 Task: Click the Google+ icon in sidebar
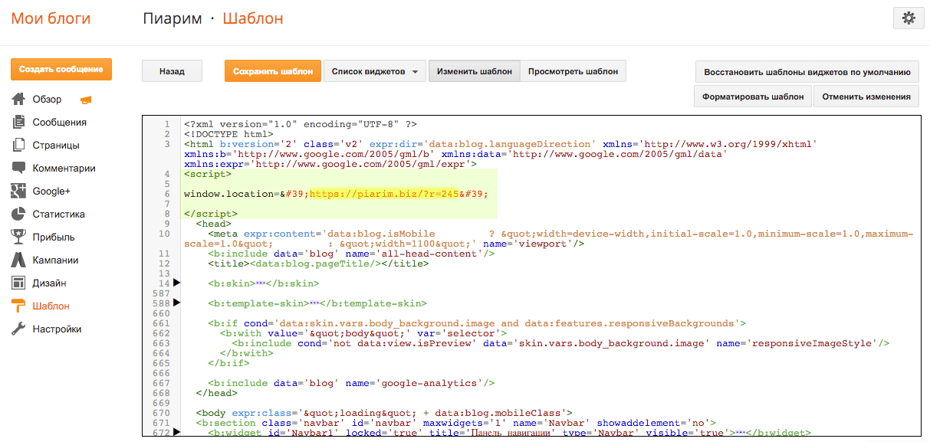[x=18, y=192]
